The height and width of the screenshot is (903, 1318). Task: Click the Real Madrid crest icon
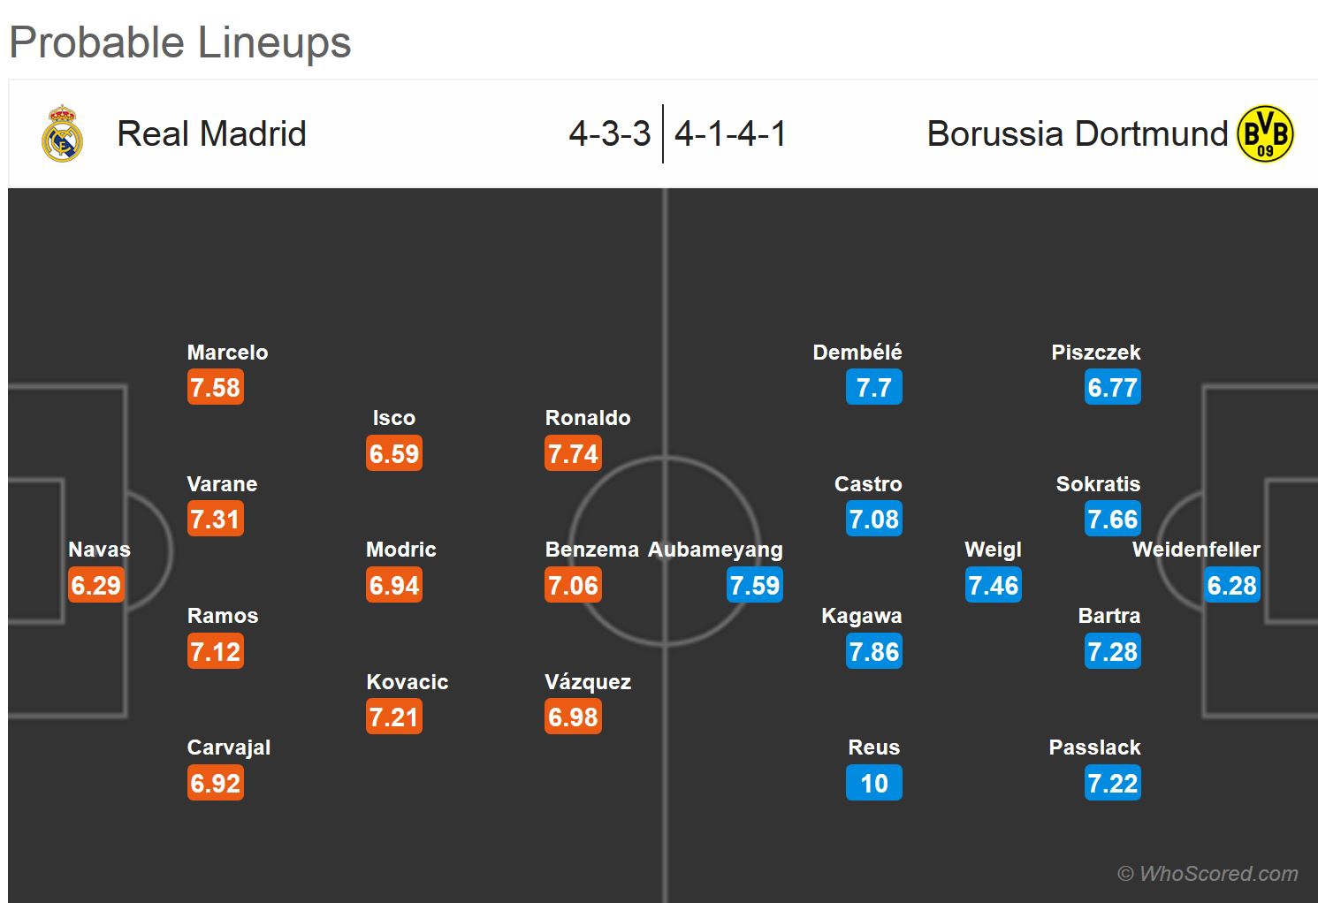coord(62,134)
